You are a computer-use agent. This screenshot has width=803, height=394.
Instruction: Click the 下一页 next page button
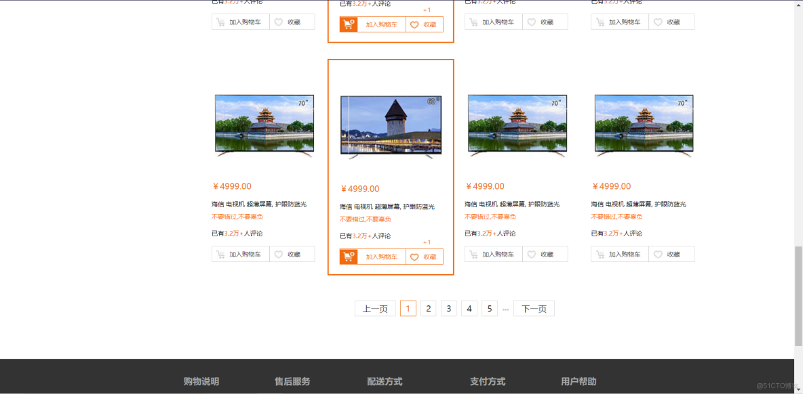[534, 308]
